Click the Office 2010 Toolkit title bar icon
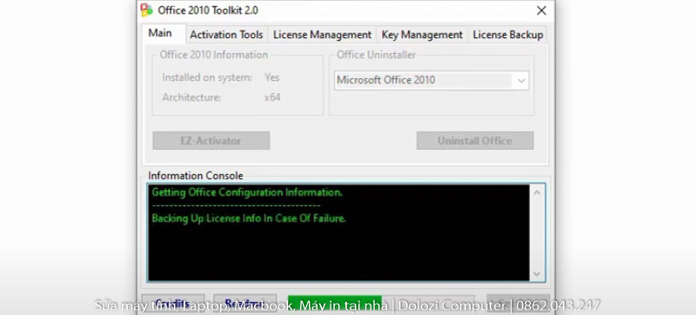The image size is (696, 315). (x=147, y=10)
